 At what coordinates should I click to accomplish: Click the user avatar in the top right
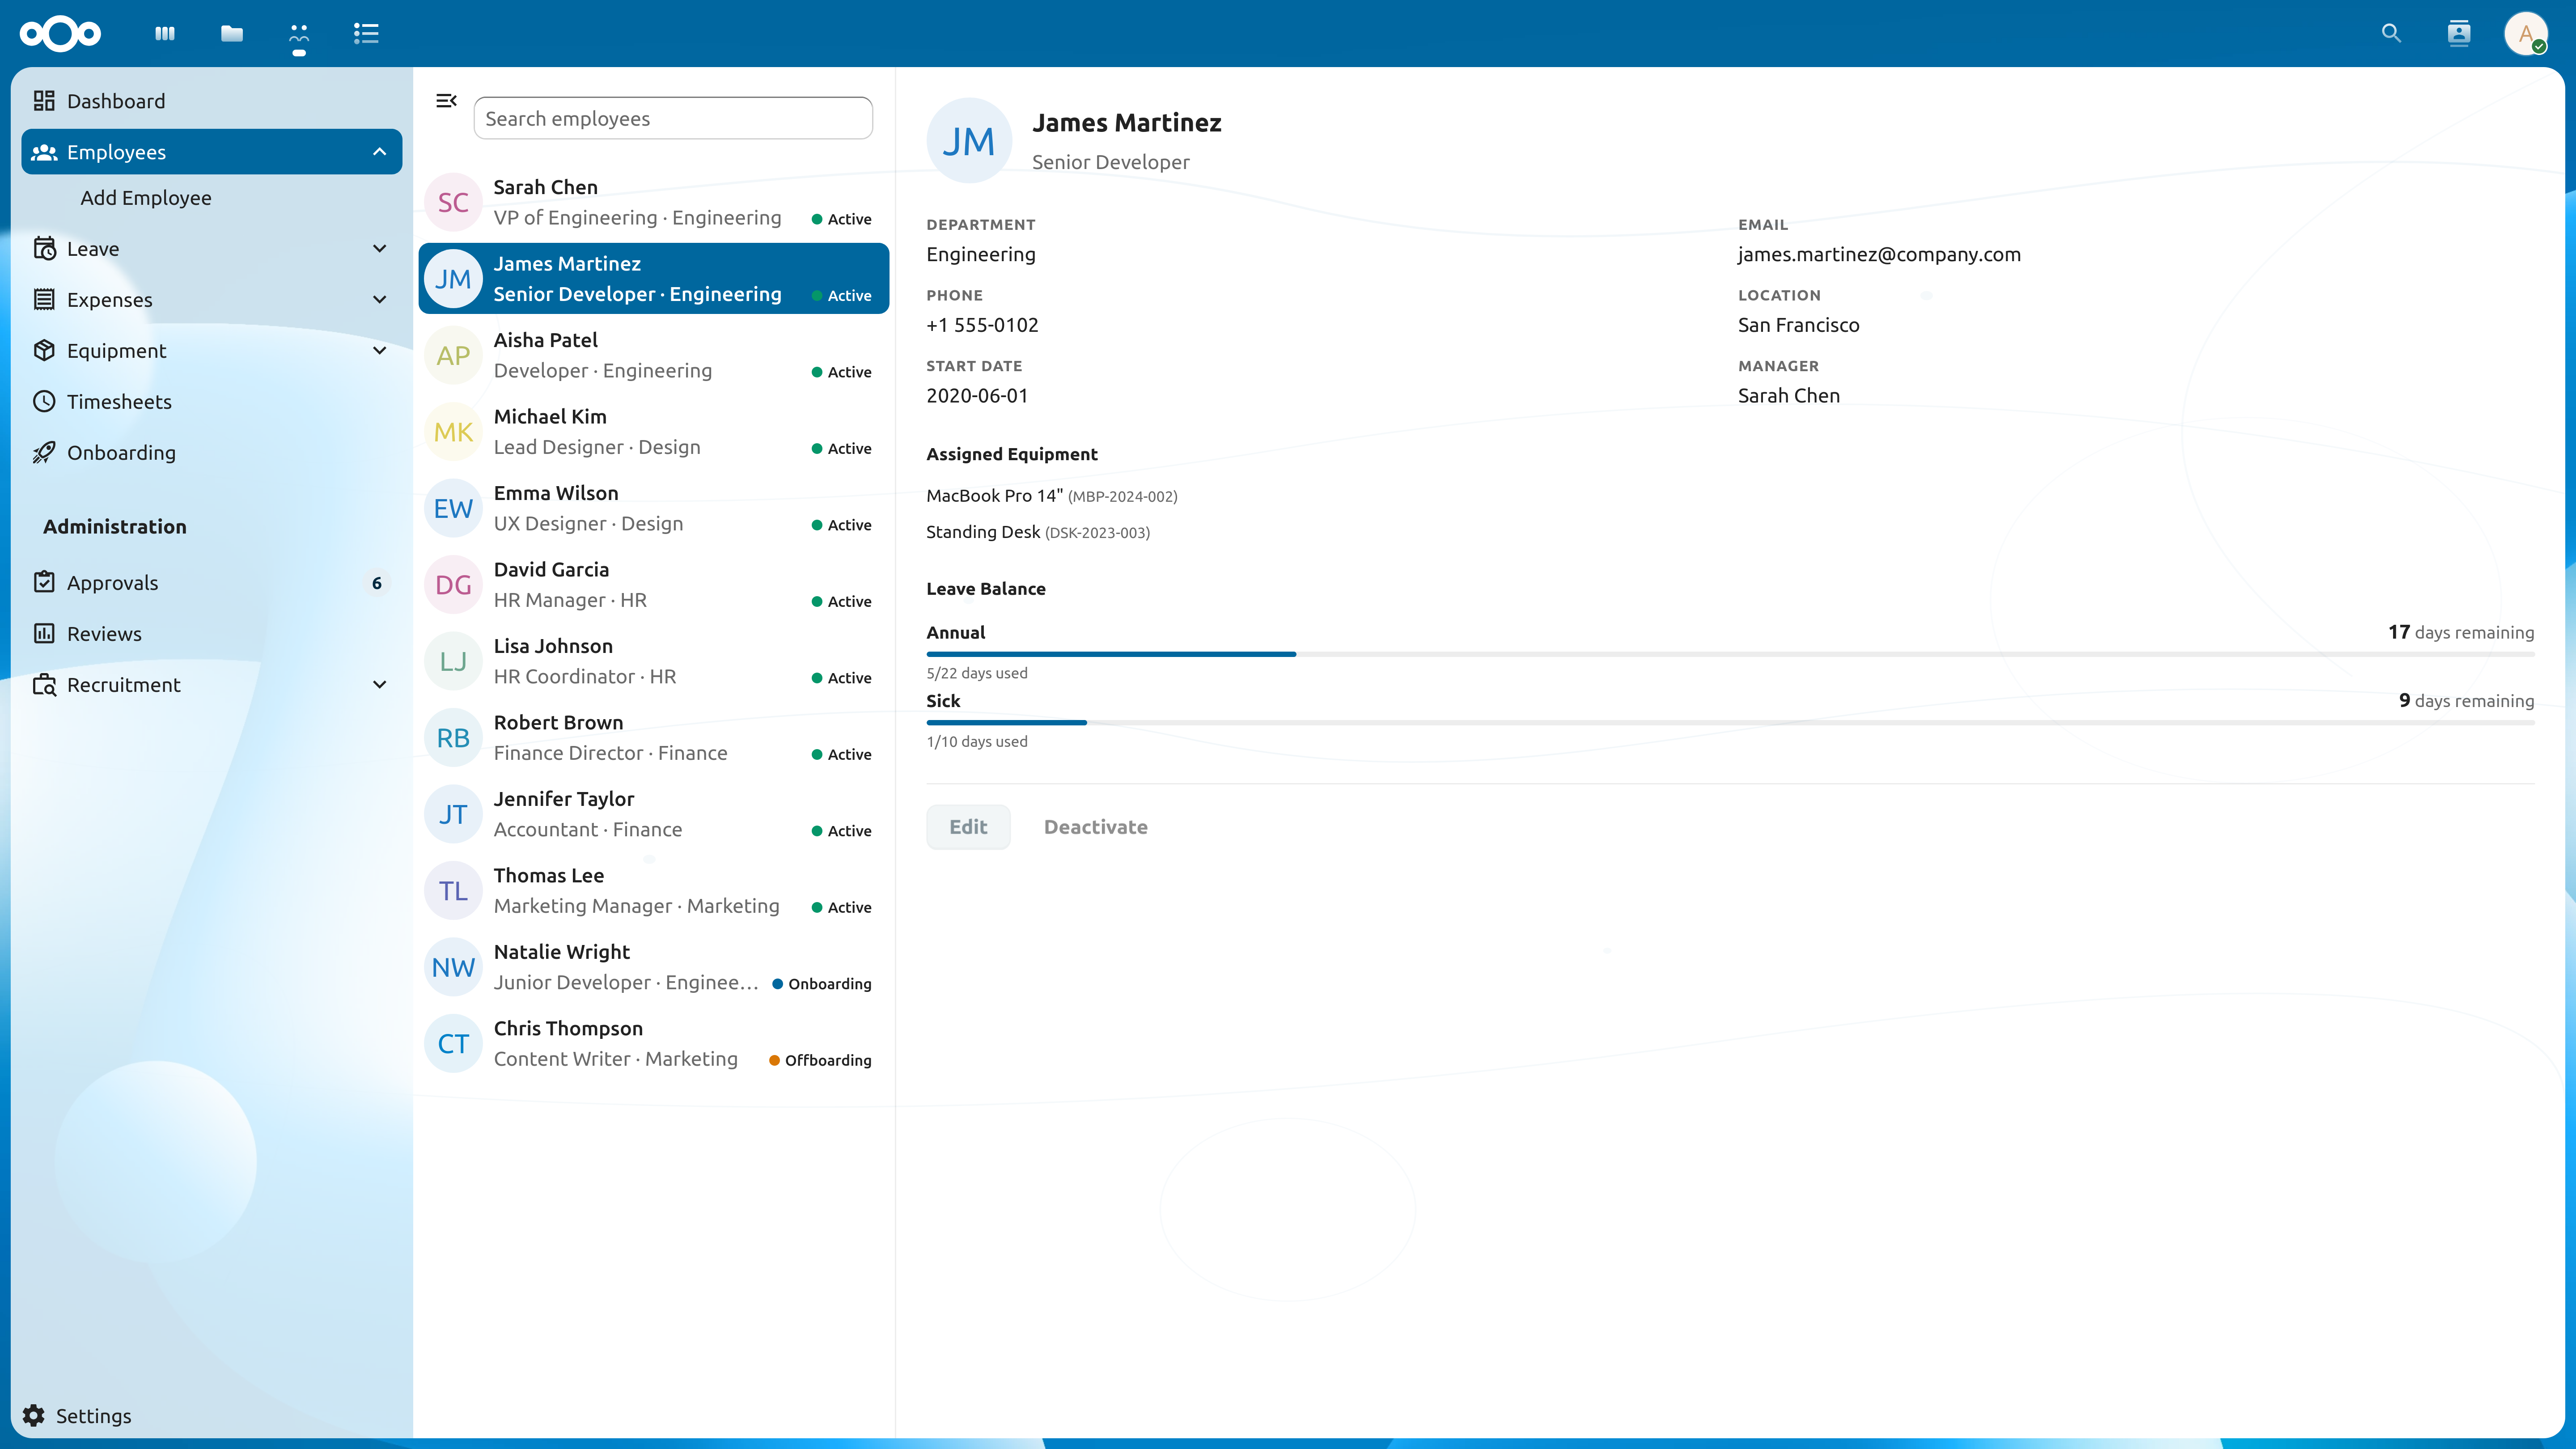2527,34
